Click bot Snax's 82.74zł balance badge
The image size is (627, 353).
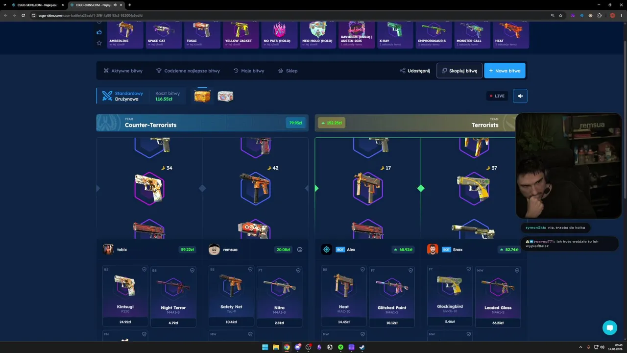[x=509, y=250]
